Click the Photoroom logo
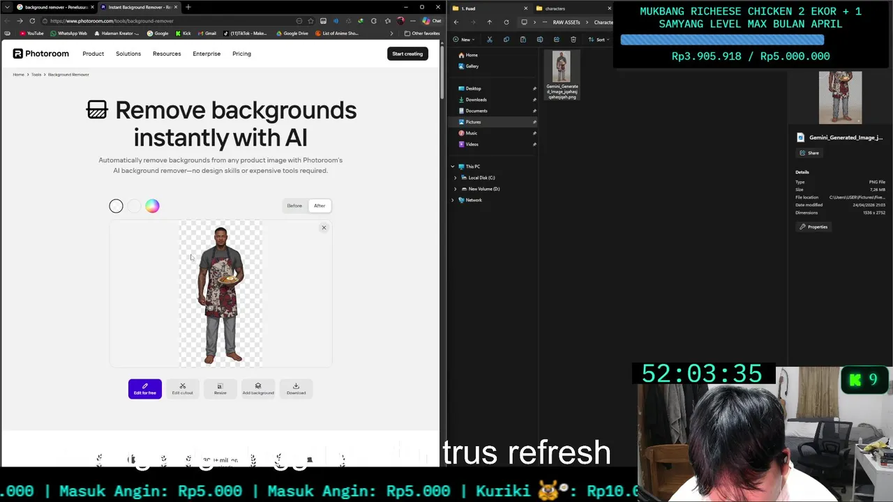Image resolution: width=893 pixels, height=502 pixels. 41,54
